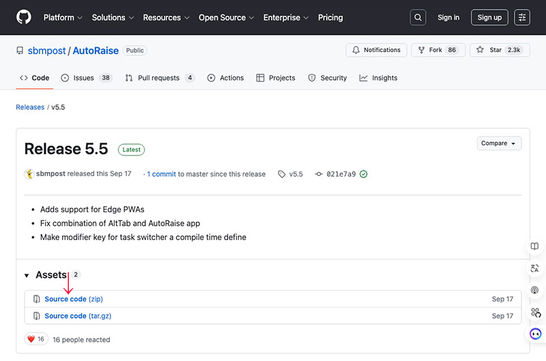The height and width of the screenshot is (361, 546).
Task: Expand the Solutions menu
Action: 113,17
